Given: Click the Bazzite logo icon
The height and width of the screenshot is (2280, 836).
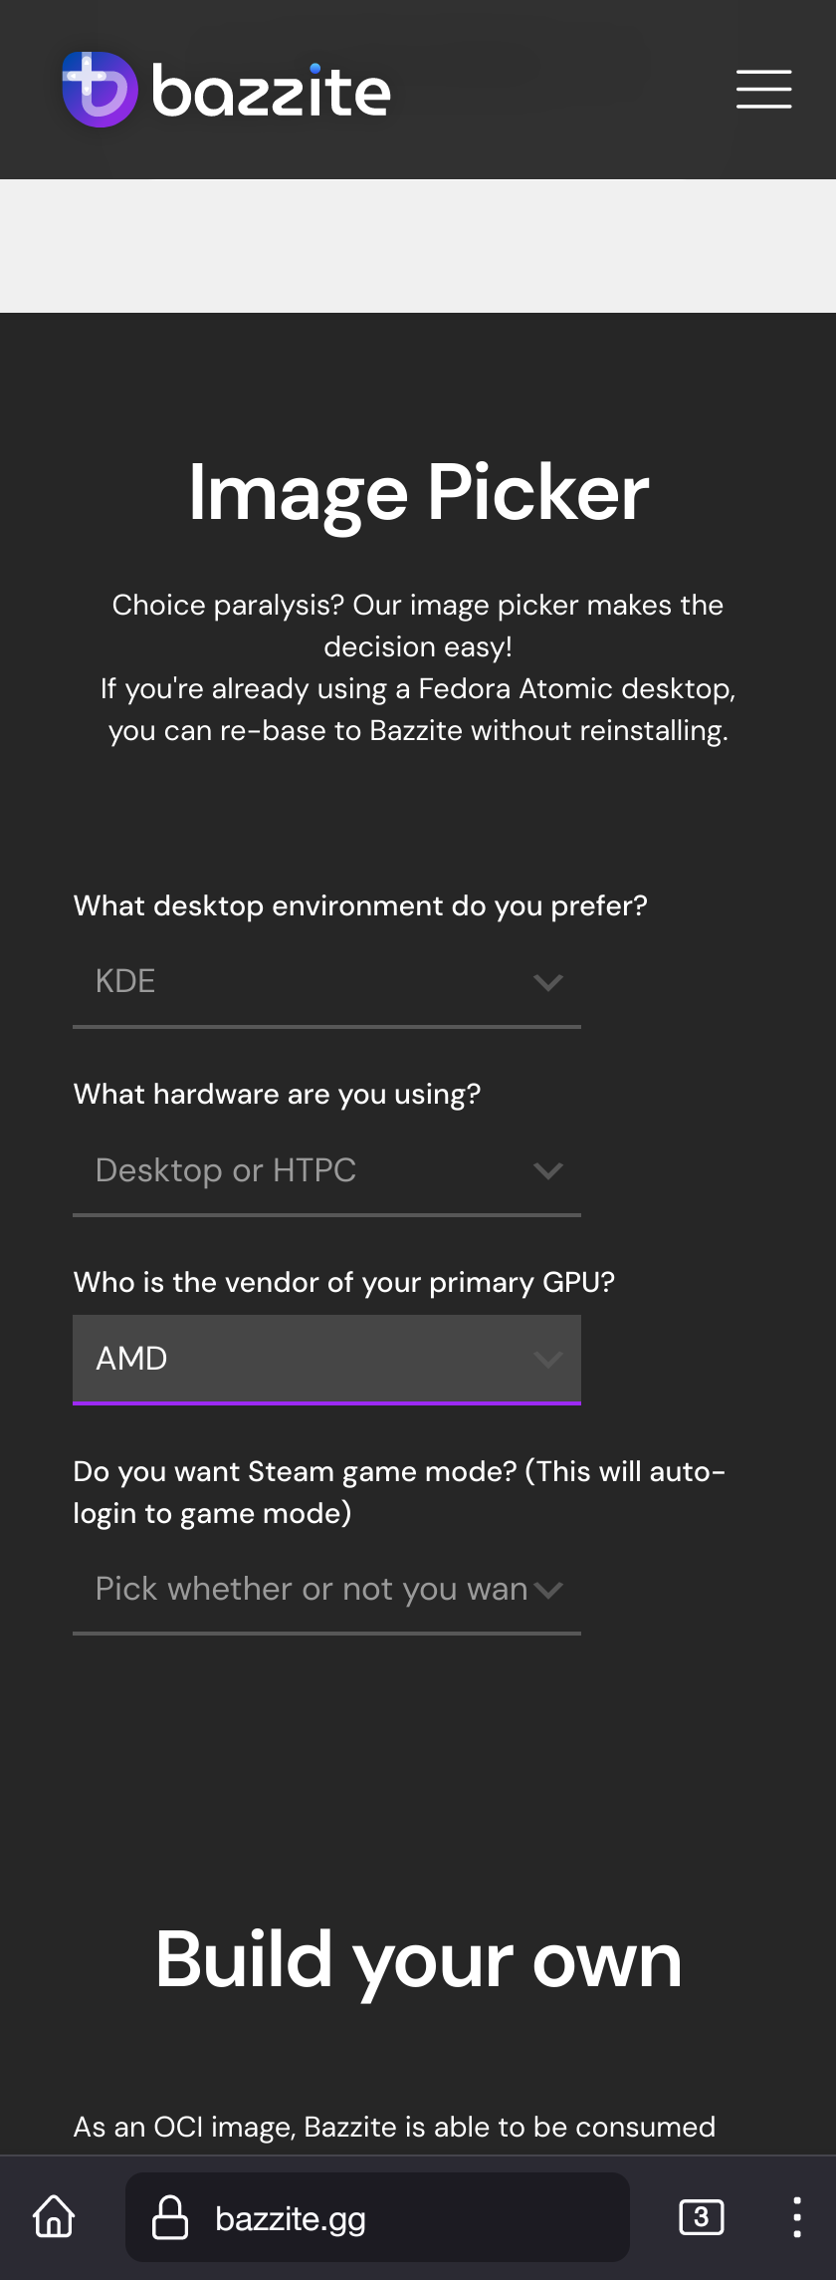Looking at the screenshot, I should (98, 90).
